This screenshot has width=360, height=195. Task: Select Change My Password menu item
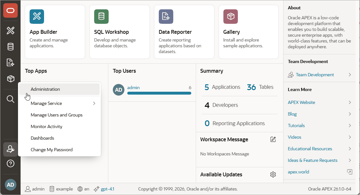tap(59, 150)
